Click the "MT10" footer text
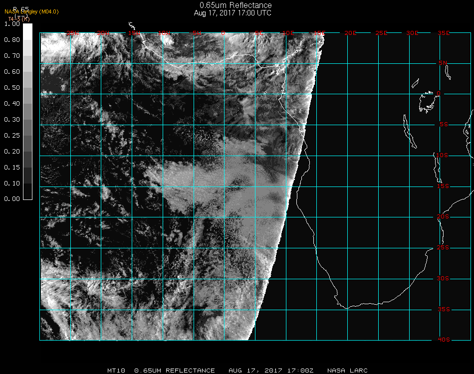Viewport: 474px width, 374px height. [x=116, y=371]
